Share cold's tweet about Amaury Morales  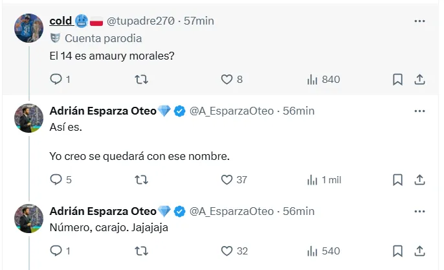(x=419, y=80)
